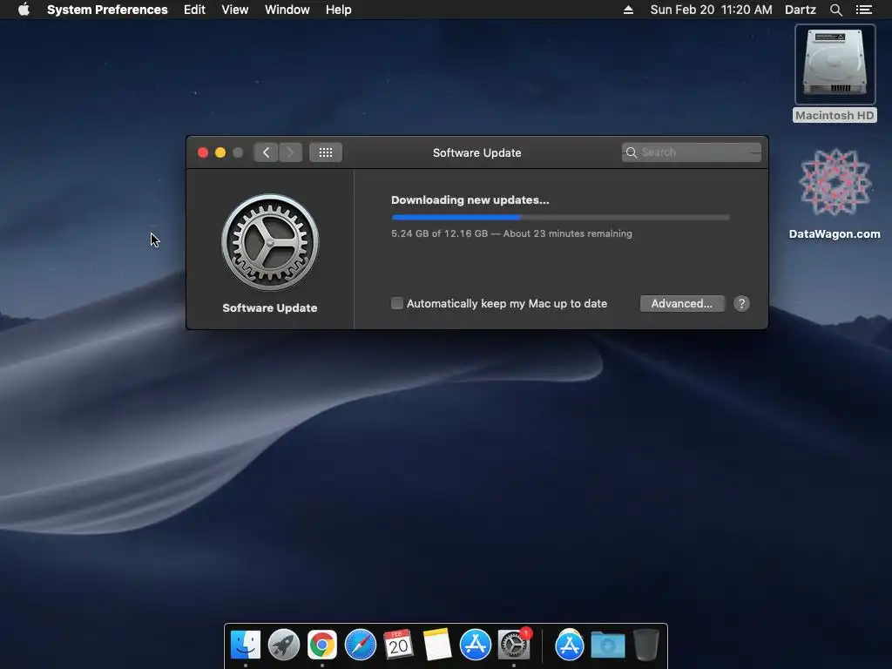Screen dimensions: 892x669
Task: Open Spotlight search magnifier in menu bar
Action: 835,10
